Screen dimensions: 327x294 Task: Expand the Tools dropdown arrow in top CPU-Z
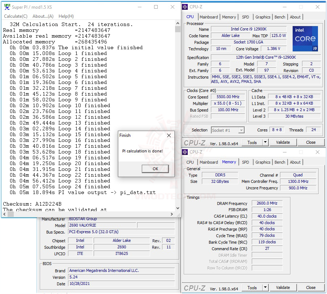(265, 143)
